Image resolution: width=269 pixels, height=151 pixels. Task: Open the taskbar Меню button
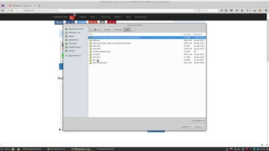[5, 149]
